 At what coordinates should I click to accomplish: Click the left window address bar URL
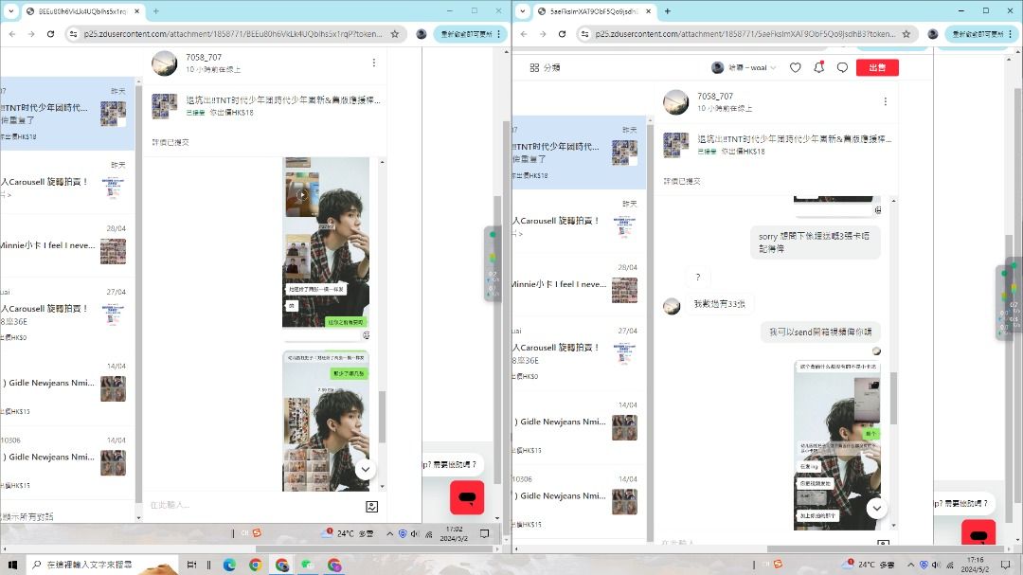(x=233, y=34)
